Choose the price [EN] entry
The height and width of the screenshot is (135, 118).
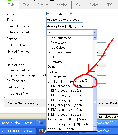pyautogui.click(x=70, y=129)
